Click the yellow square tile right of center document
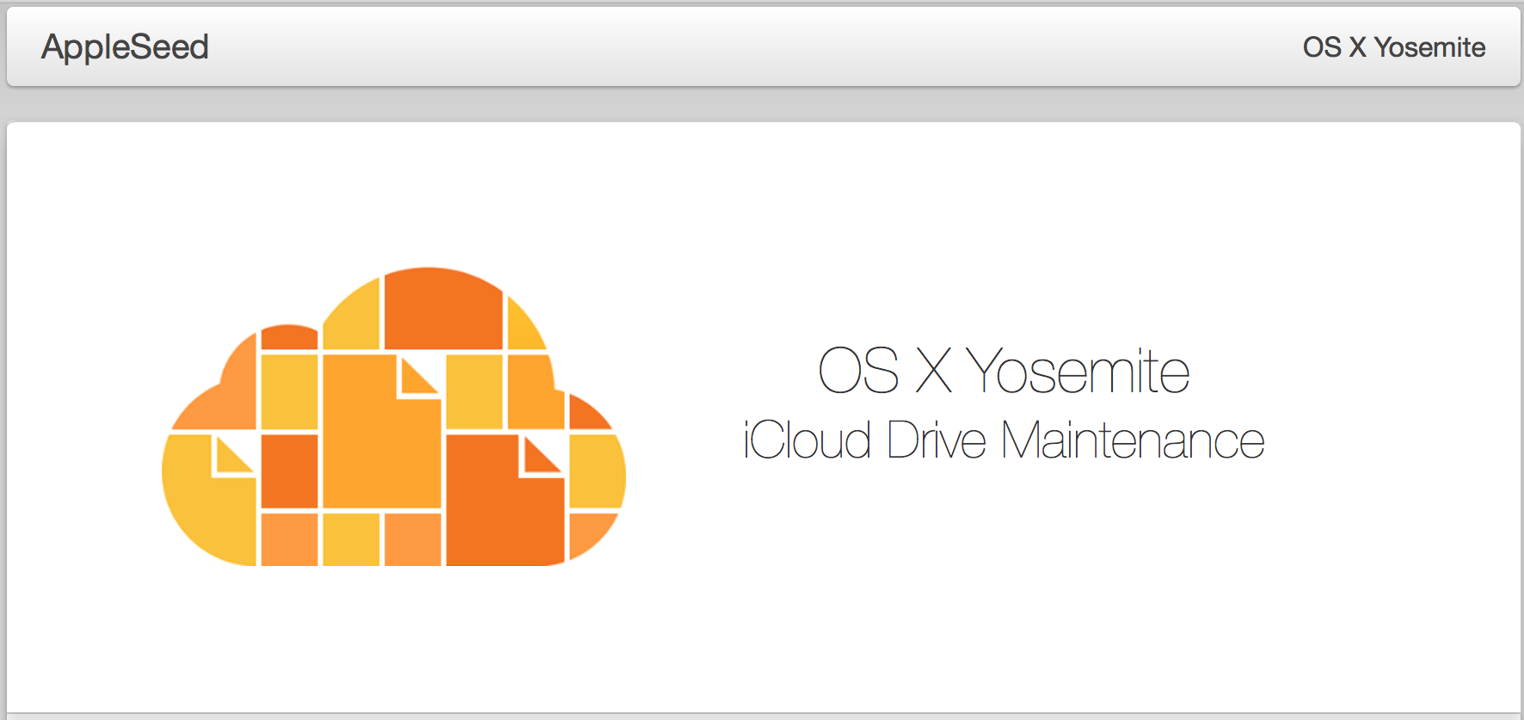 pyautogui.click(x=474, y=391)
